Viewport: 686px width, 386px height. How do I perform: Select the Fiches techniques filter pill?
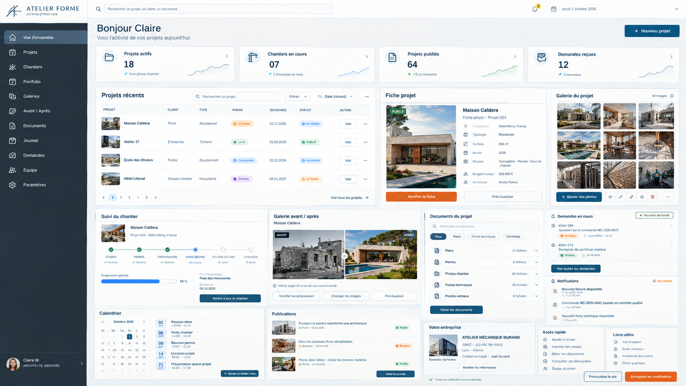pos(483,237)
